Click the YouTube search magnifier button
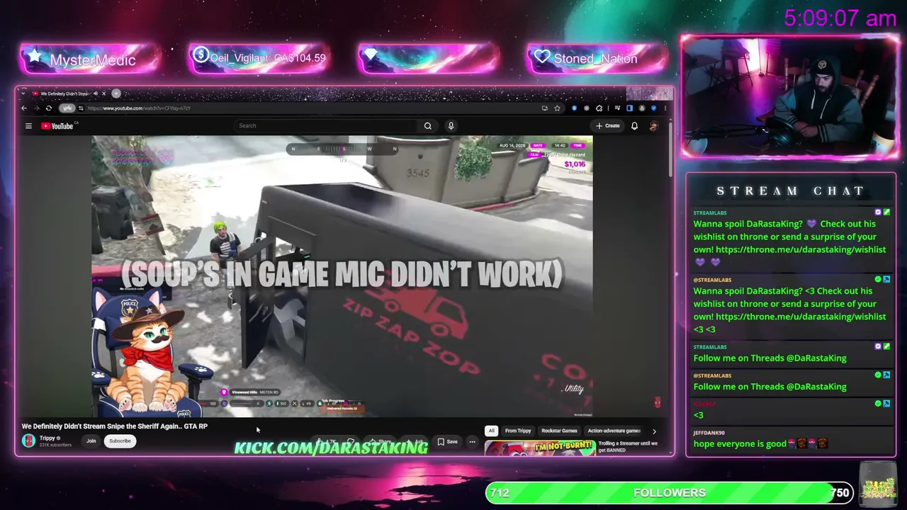The image size is (907, 510). pyautogui.click(x=428, y=126)
